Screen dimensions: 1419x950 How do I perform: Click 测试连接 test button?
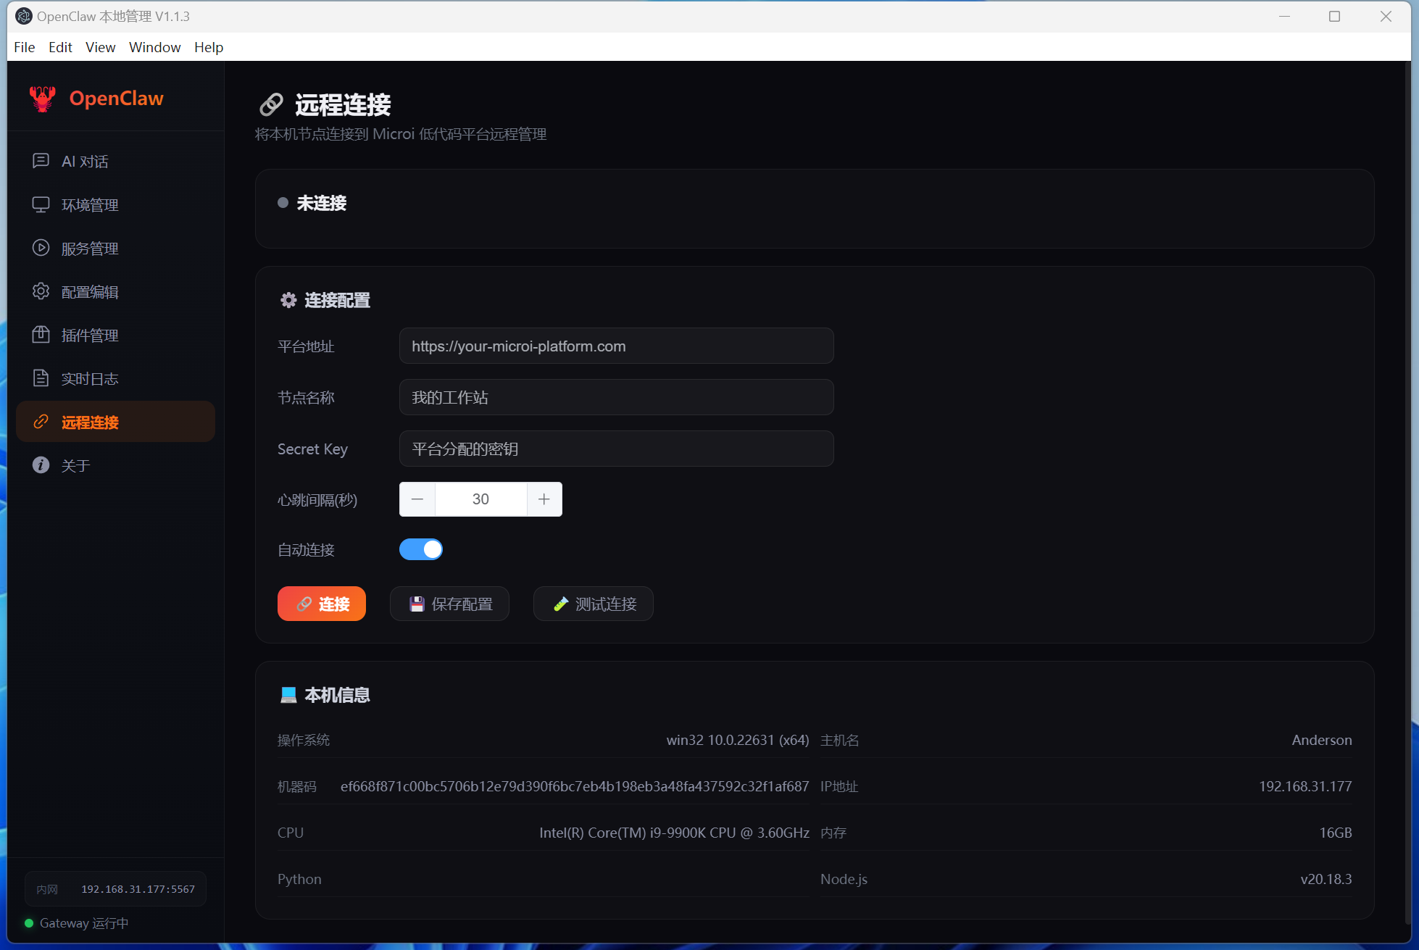(593, 604)
